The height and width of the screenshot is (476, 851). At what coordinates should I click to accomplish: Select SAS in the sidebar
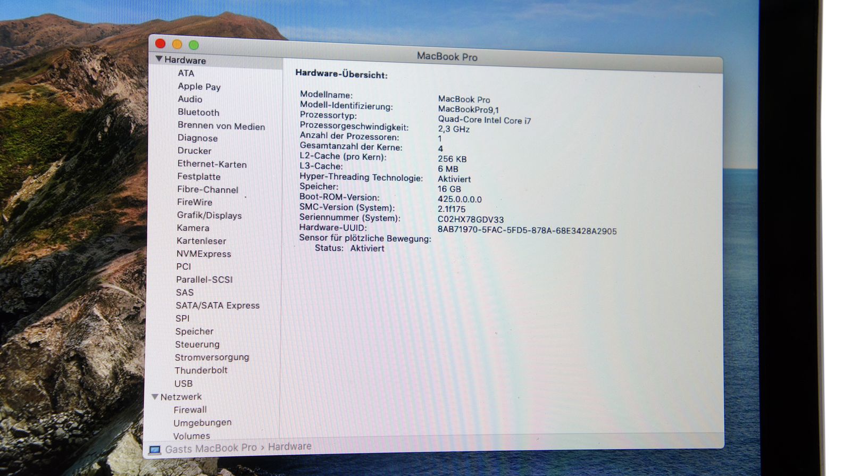(x=185, y=293)
